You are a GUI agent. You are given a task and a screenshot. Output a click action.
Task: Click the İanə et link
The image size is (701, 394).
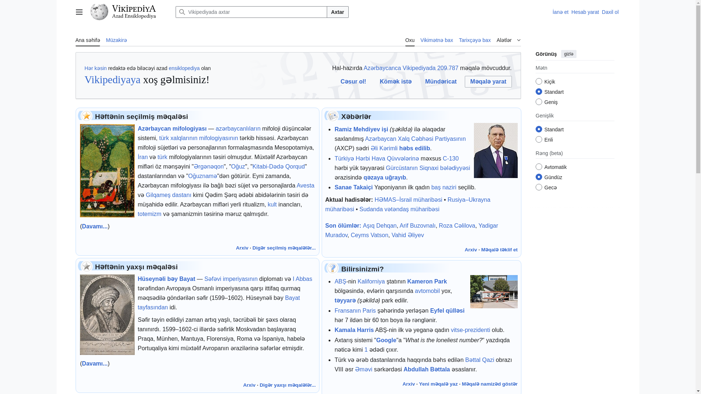point(560,12)
